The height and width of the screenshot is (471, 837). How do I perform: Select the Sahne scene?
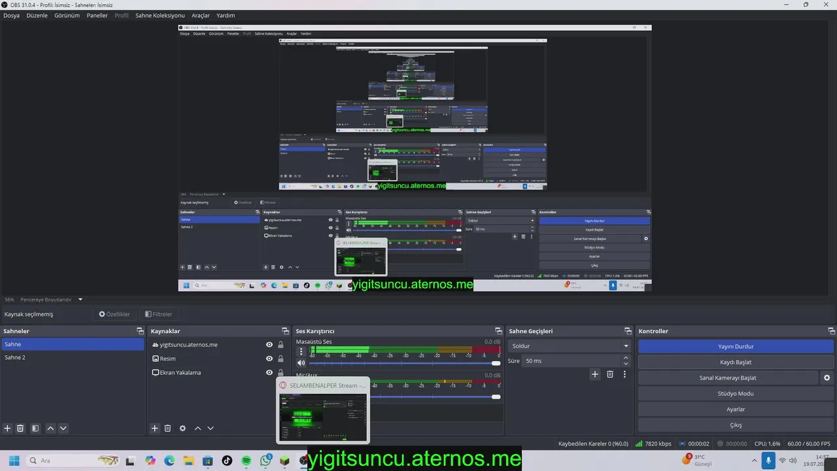tap(73, 344)
